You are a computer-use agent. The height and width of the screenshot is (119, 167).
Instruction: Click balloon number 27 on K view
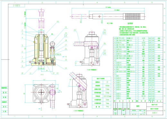pyautogui.click(x=105, y=50)
